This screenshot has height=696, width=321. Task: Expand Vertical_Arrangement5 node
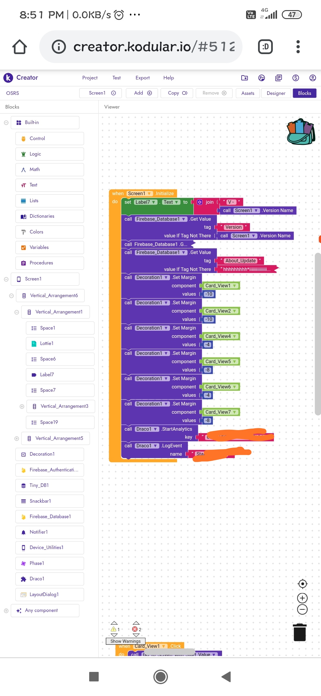pyautogui.click(x=17, y=438)
